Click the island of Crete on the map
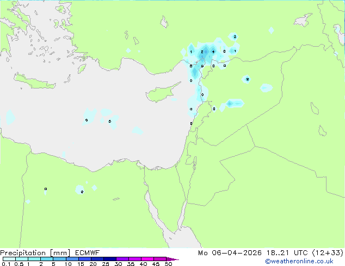 point(35,81)
